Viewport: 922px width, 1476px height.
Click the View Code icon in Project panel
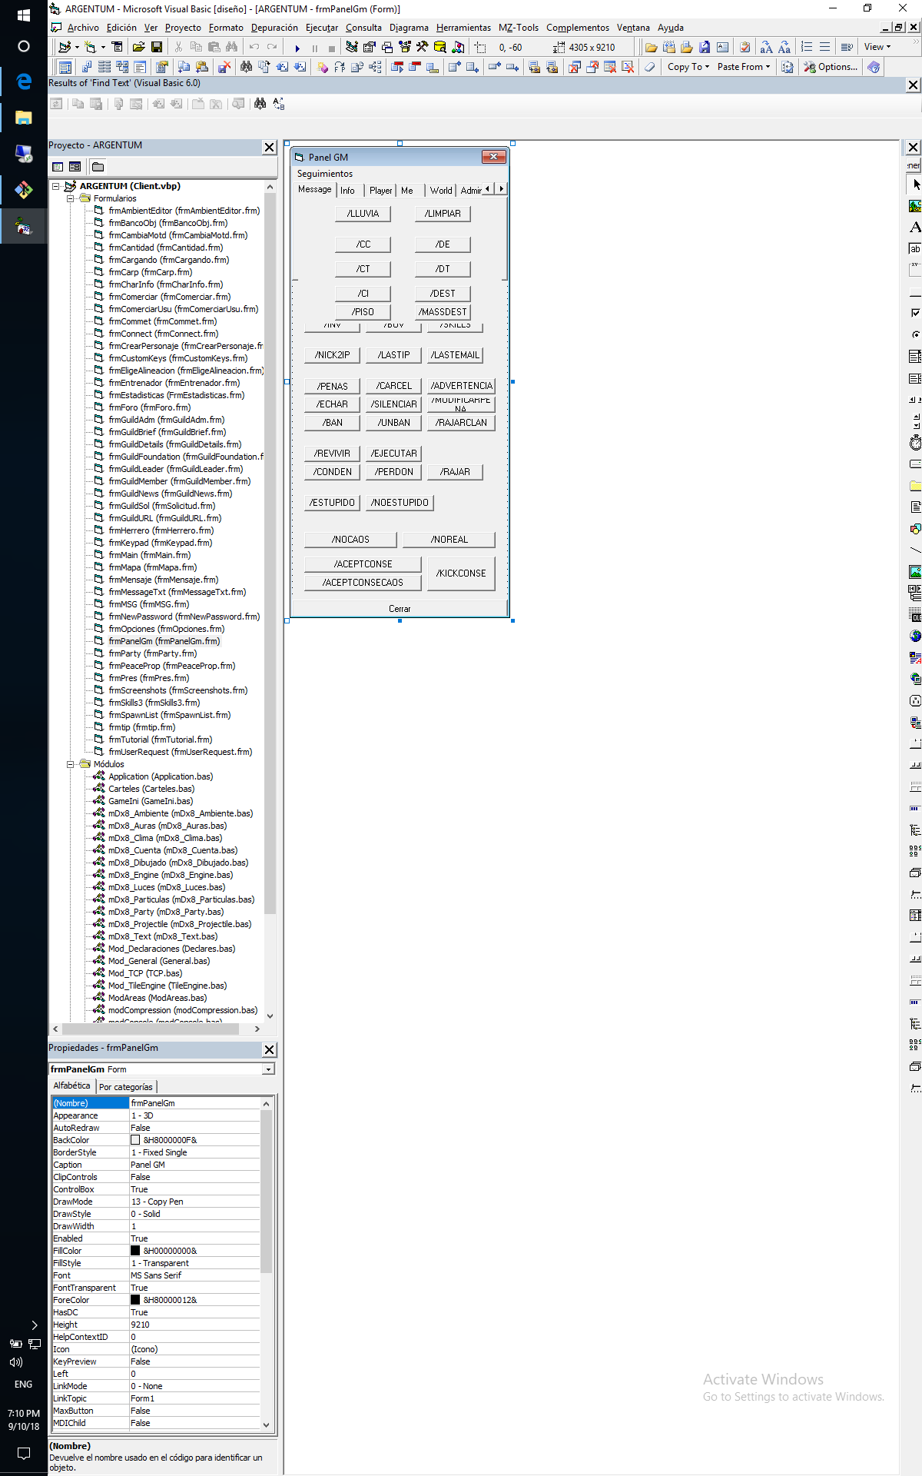58,167
